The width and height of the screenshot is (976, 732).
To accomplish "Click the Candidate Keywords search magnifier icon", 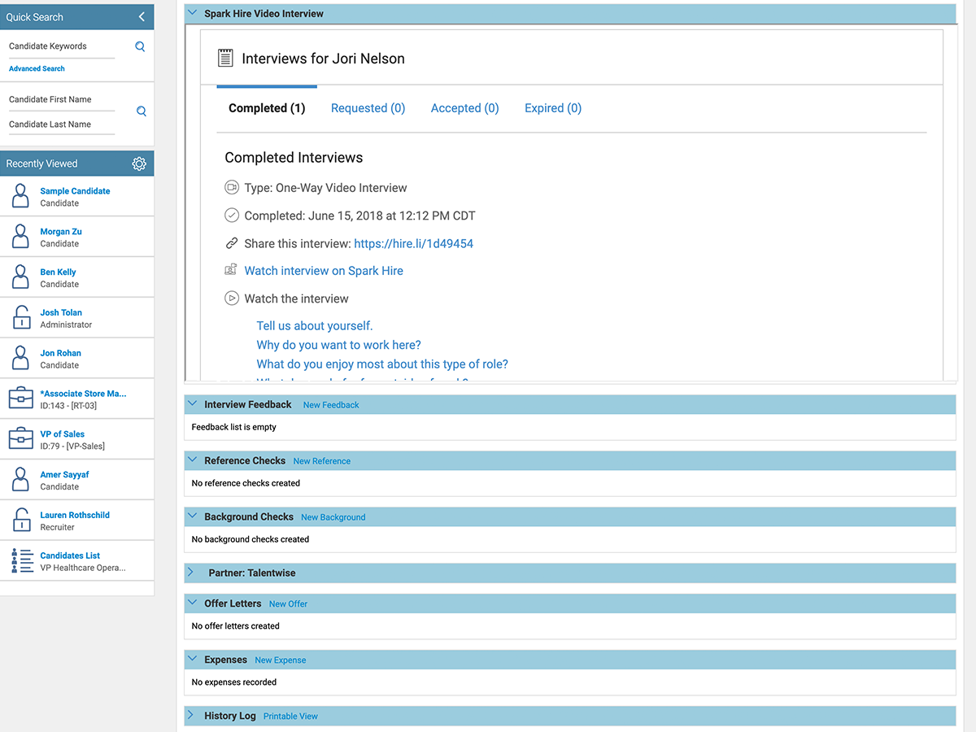I will coord(140,46).
